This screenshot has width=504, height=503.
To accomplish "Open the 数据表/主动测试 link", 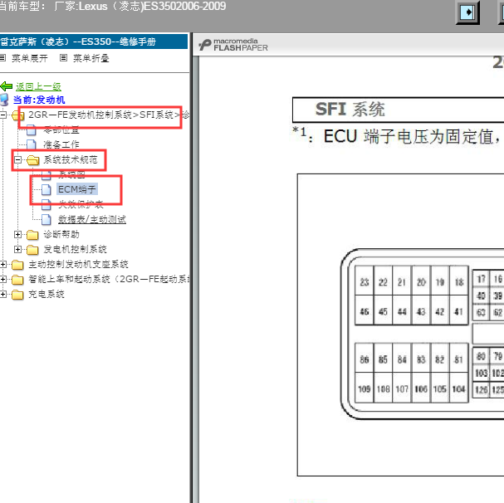I will 92,219.
